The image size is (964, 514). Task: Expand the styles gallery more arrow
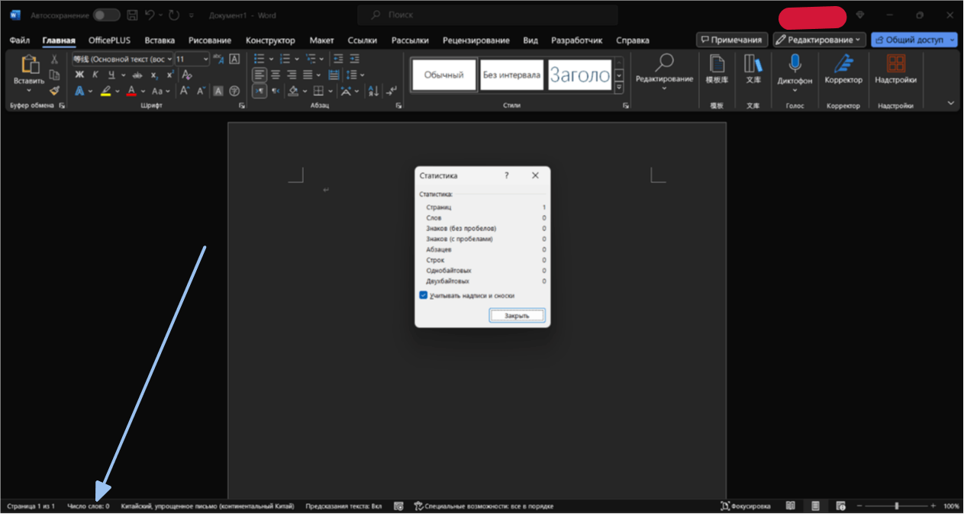pyautogui.click(x=619, y=88)
